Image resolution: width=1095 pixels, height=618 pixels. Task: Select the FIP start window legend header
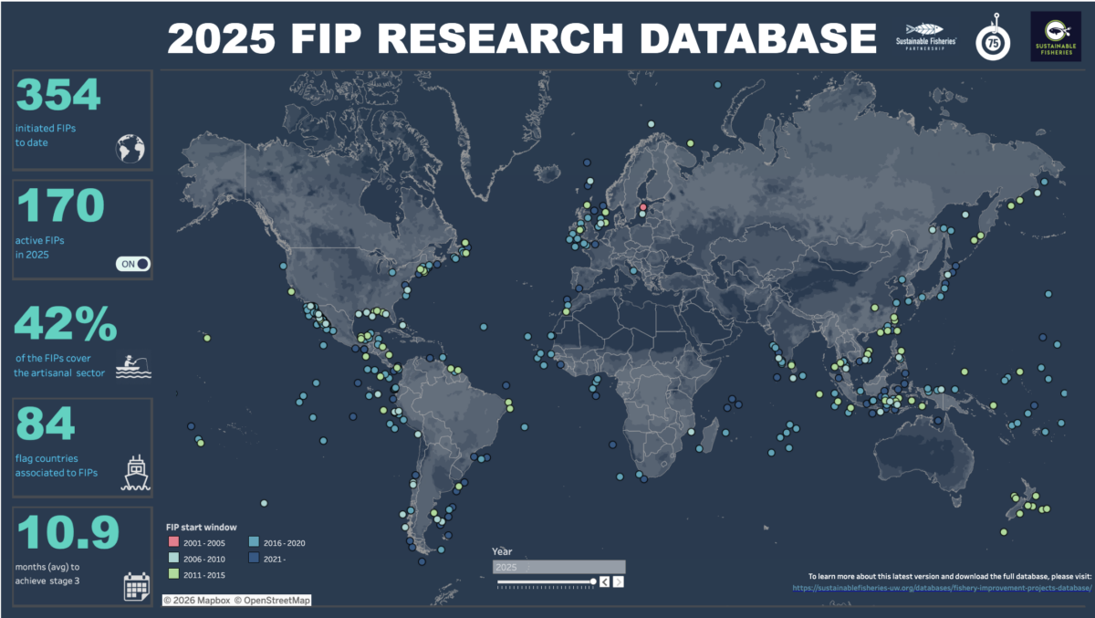point(203,527)
